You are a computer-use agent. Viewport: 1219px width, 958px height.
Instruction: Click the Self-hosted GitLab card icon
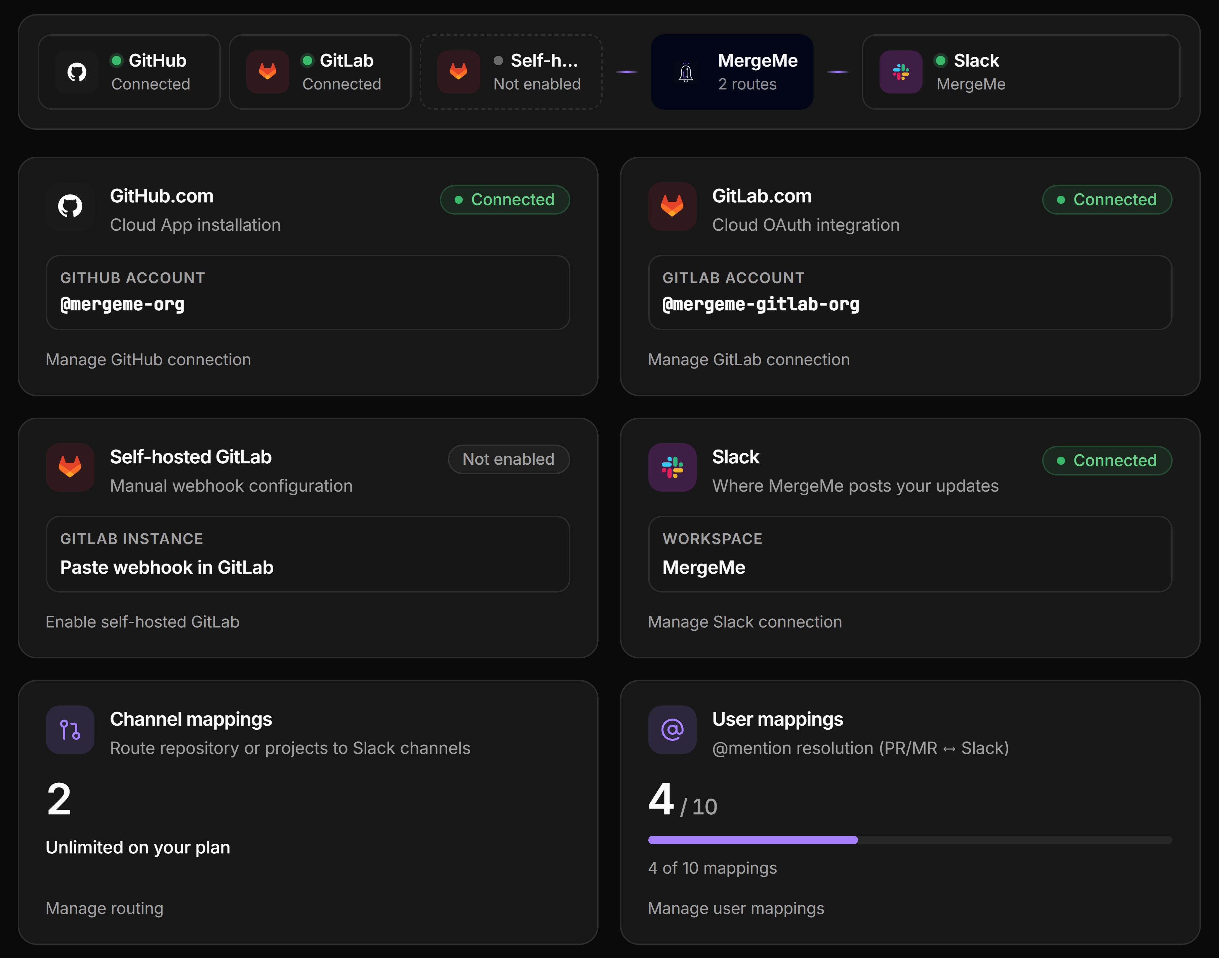70,467
